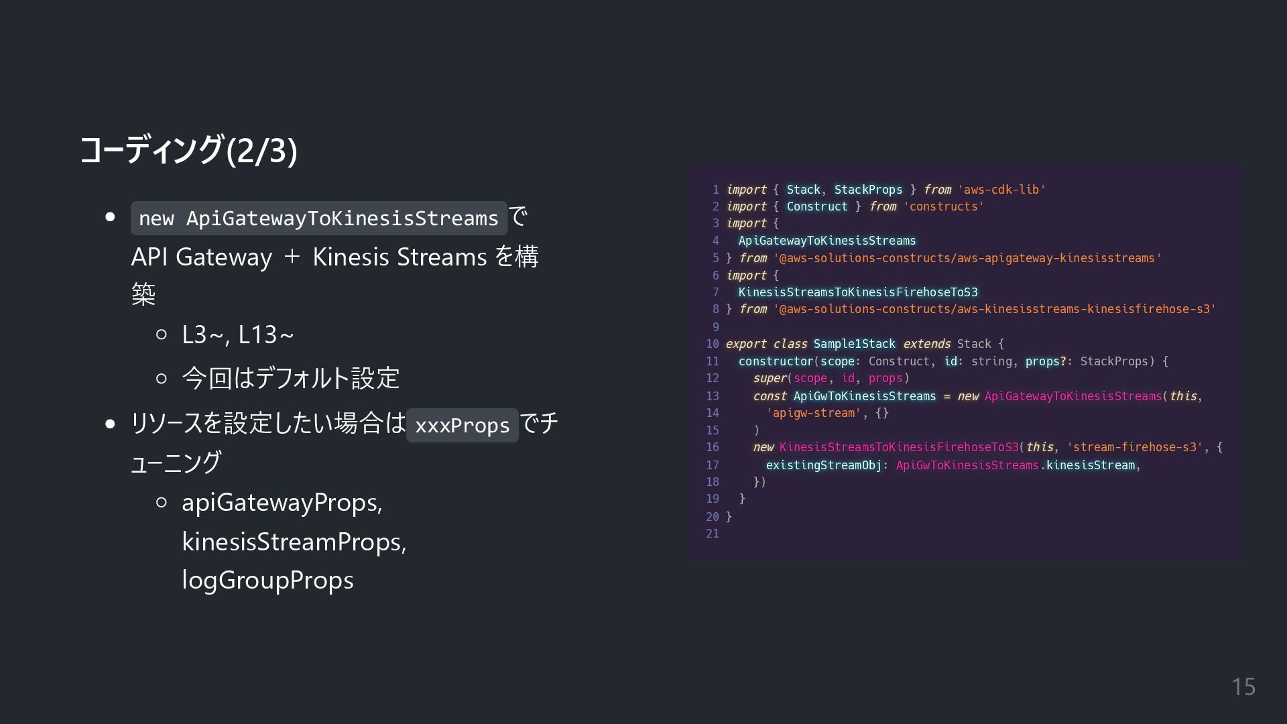Click slide page number 15
Screen dimensions: 1287x724
[x=1243, y=687]
